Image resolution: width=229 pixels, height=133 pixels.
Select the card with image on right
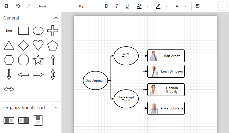tap(24, 120)
